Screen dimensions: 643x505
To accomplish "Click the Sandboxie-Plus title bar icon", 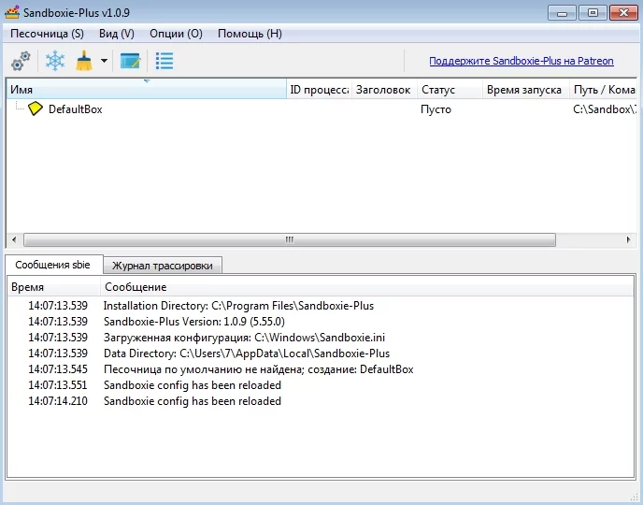I will pos(12,12).
